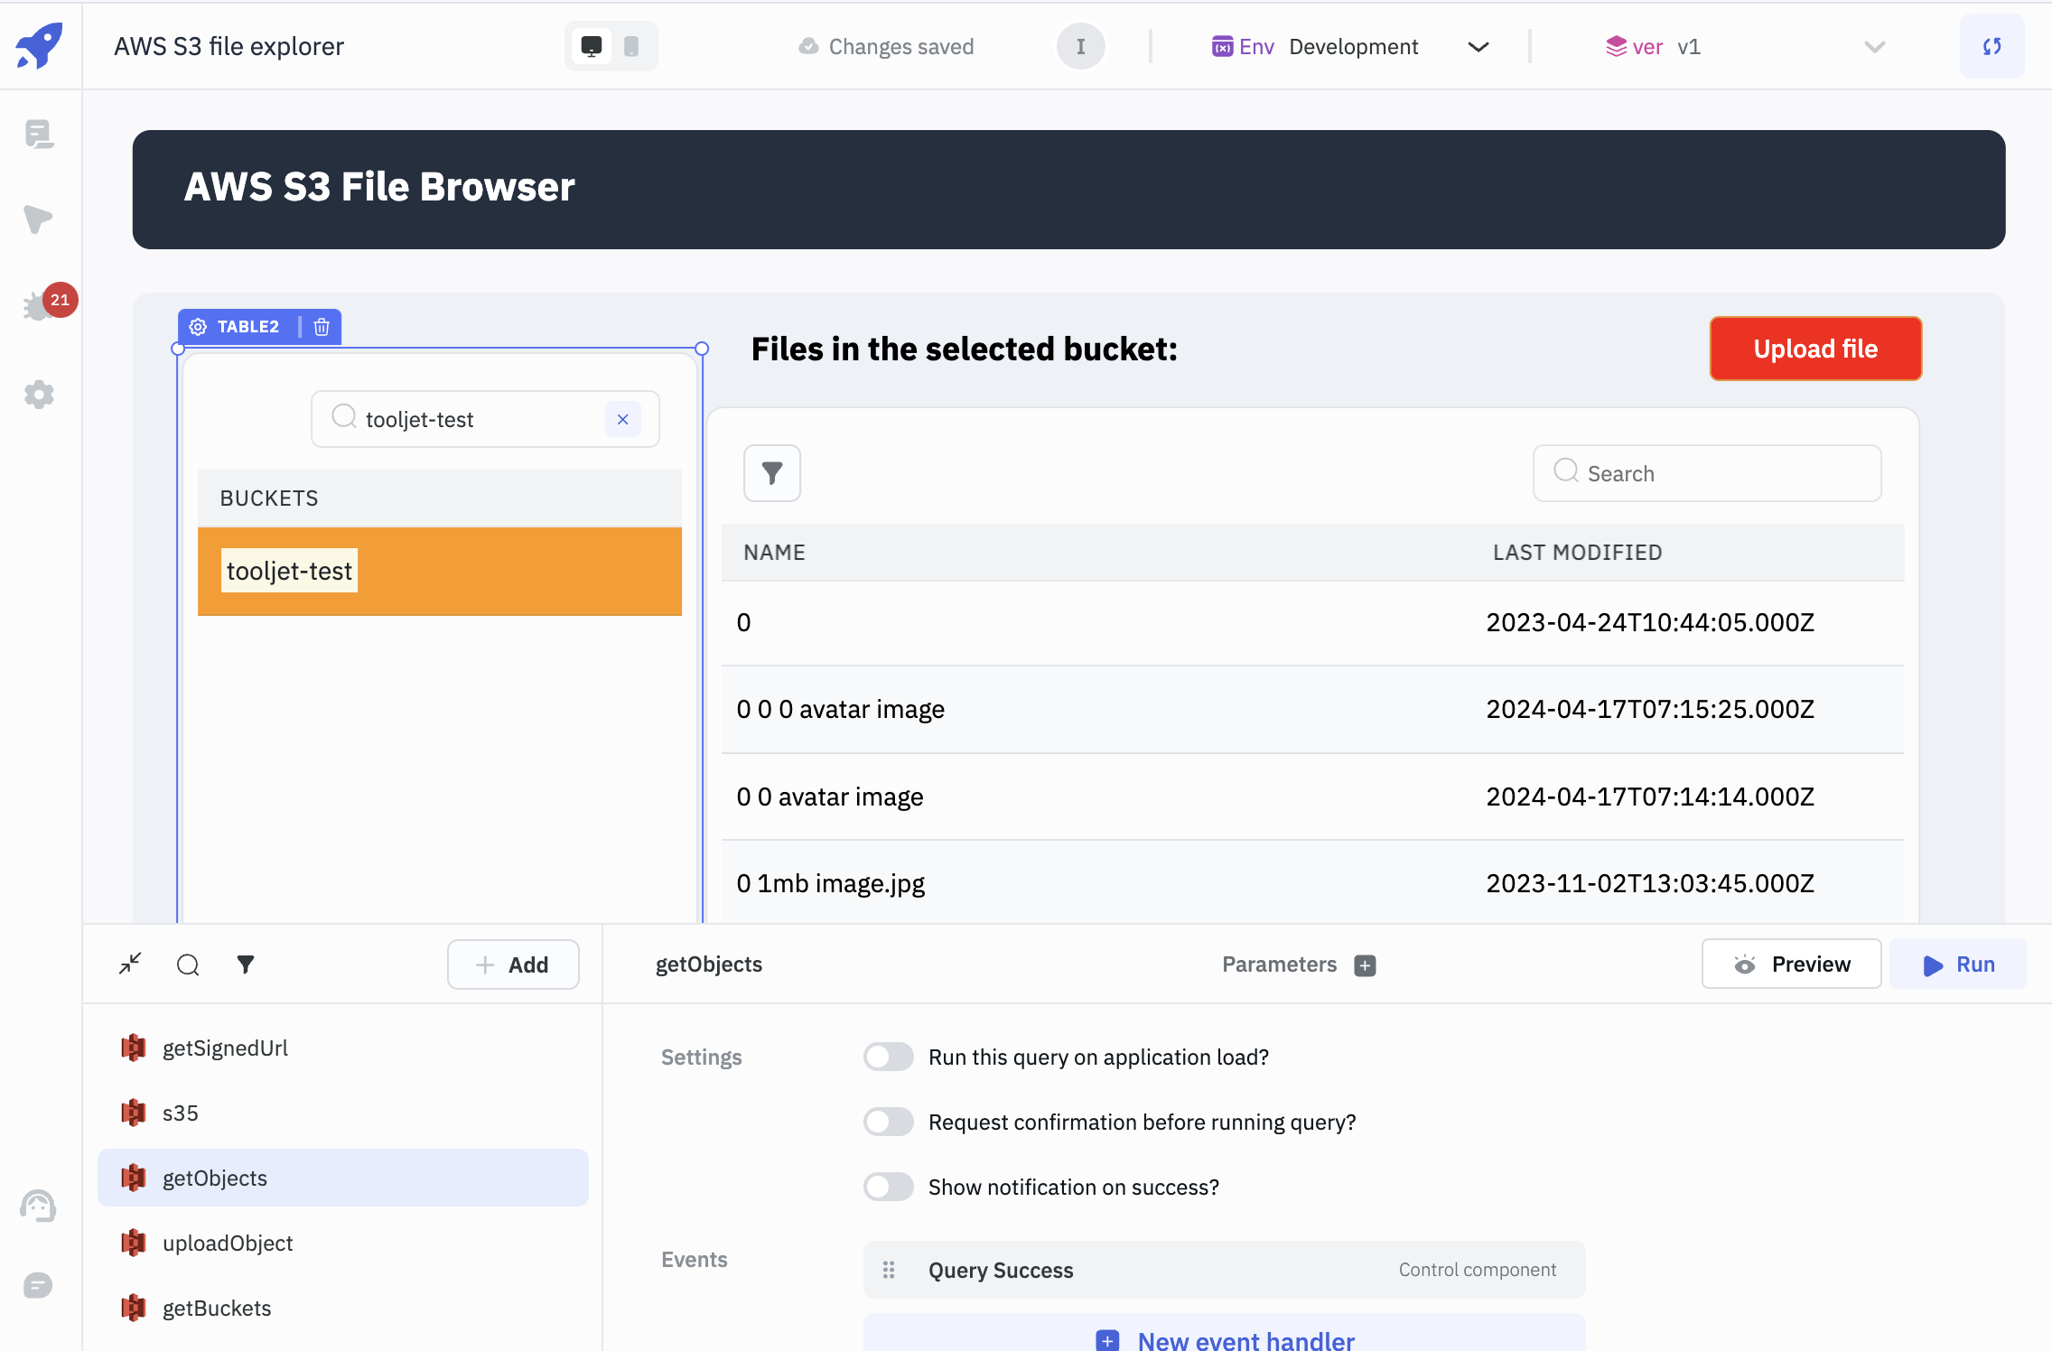Select the s35 query from list
Screen dimensions: 2052x1351
pos(180,1113)
